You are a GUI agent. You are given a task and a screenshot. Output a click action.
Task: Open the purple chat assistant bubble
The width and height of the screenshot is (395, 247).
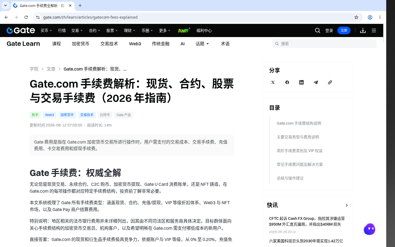tap(369, 229)
